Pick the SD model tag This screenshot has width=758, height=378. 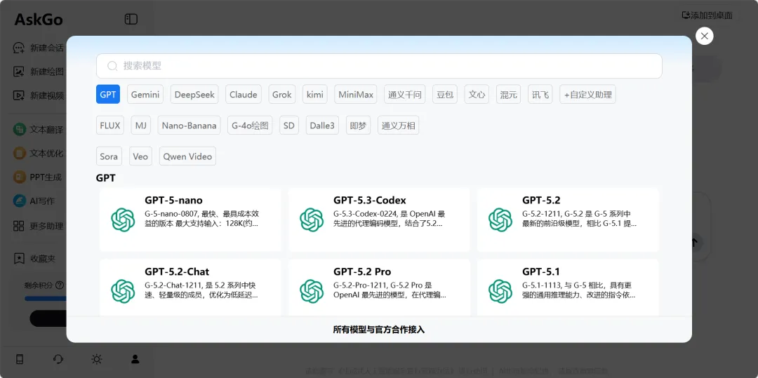coord(288,126)
